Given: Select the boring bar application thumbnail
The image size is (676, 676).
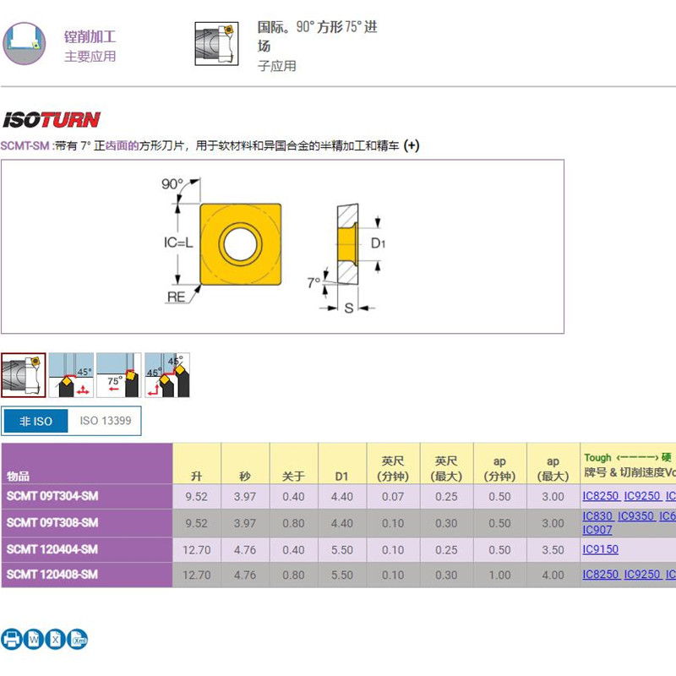Looking at the screenshot, I should tap(23, 375).
